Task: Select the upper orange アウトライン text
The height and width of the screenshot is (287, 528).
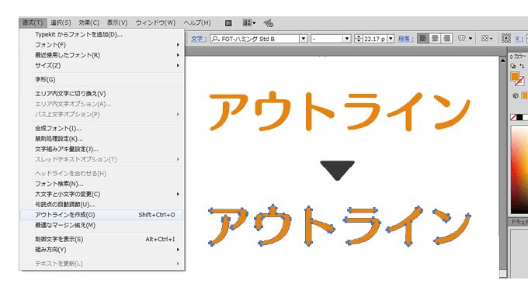Action: point(339,111)
